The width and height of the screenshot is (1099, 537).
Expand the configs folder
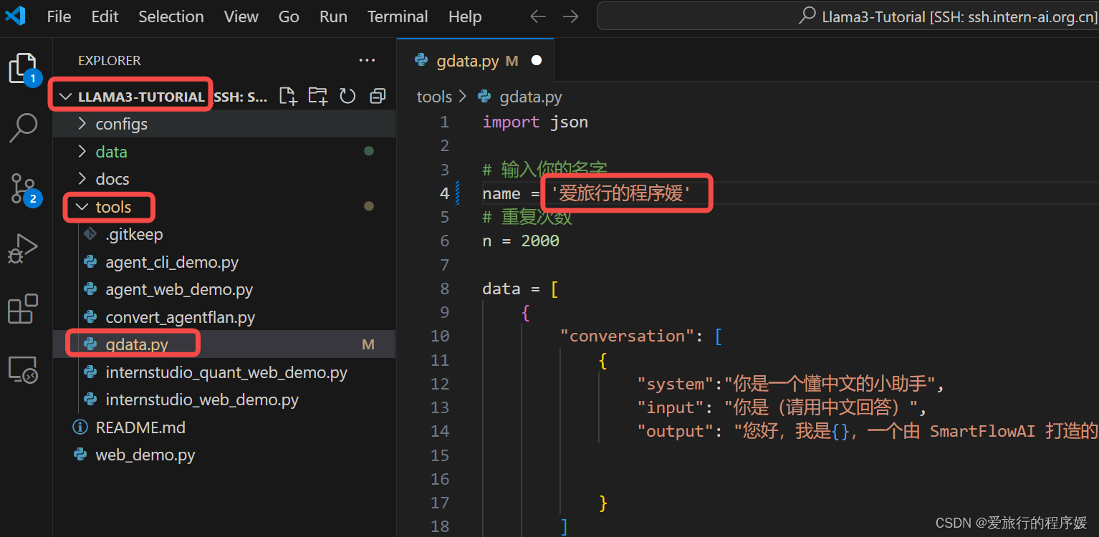(82, 124)
